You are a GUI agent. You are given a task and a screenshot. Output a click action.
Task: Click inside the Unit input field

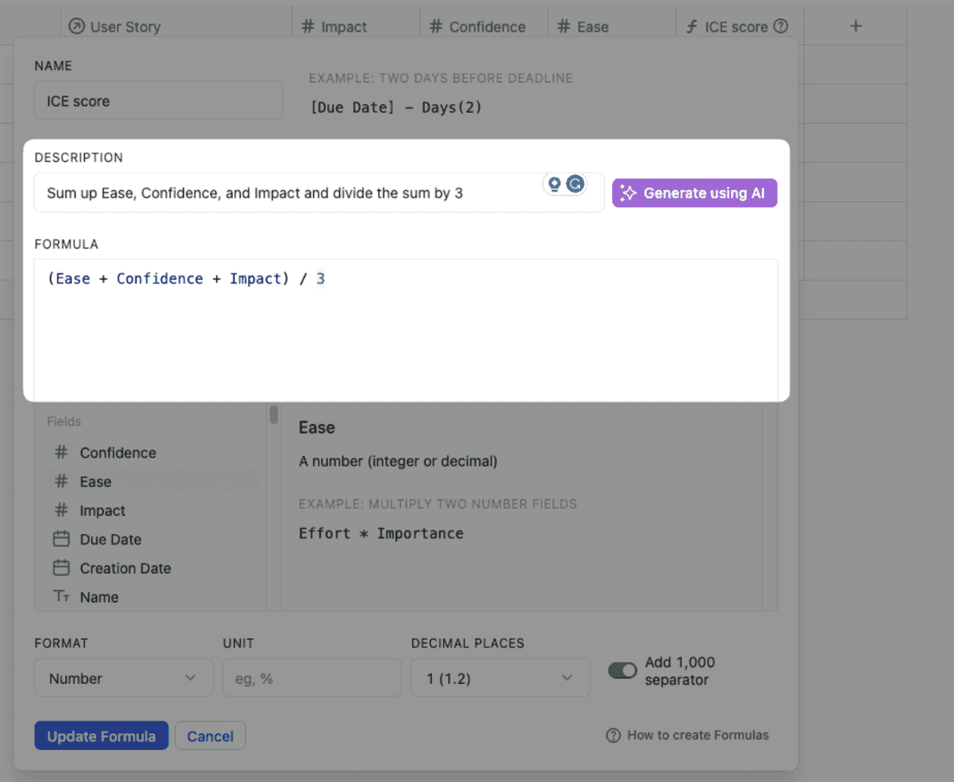[x=311, y=679]
